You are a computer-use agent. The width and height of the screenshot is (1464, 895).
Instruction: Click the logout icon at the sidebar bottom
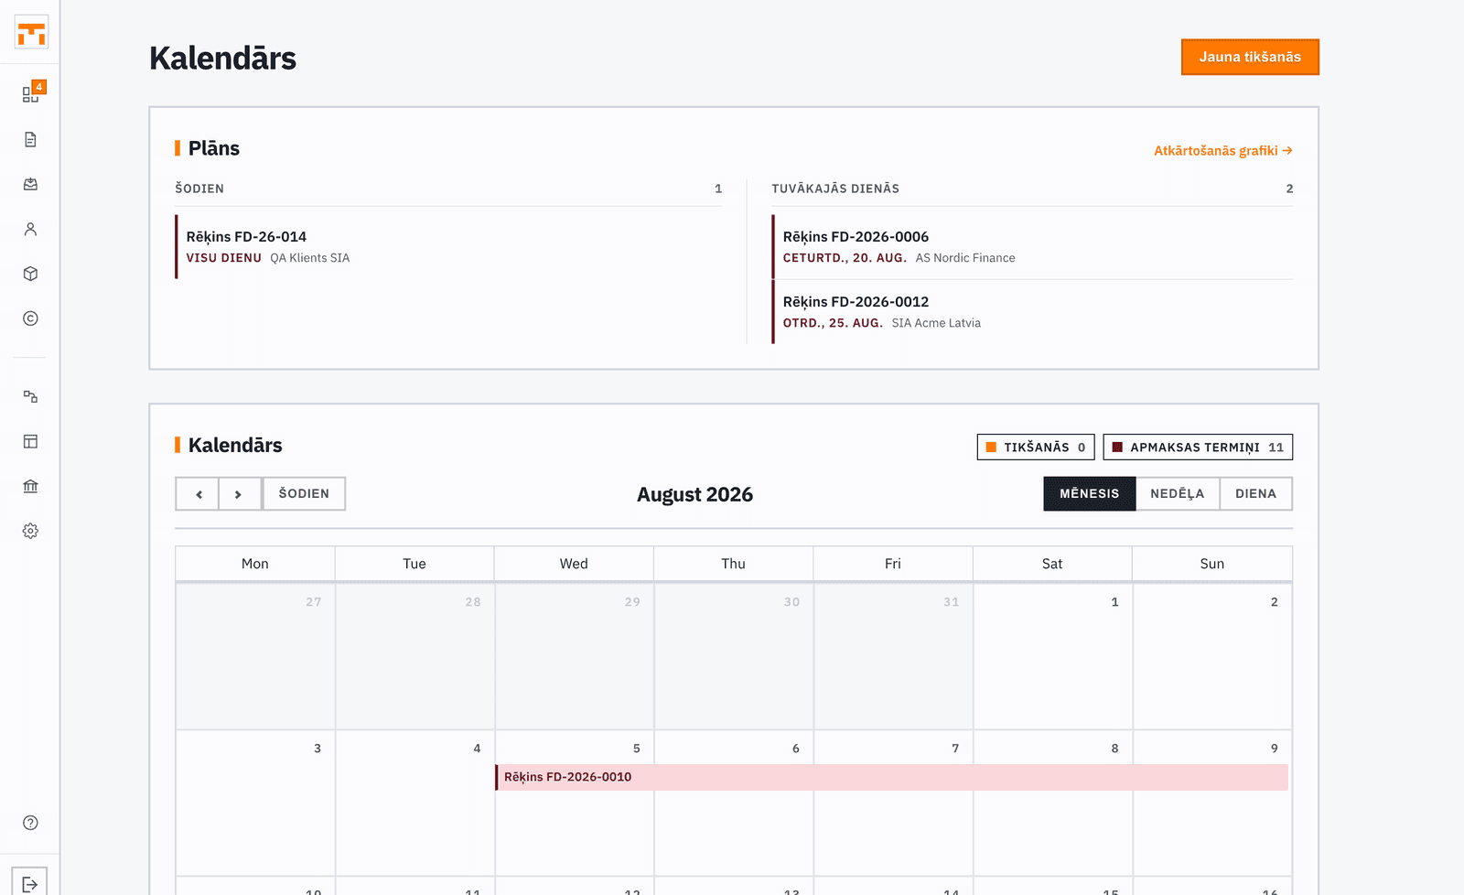pos(30,884)
